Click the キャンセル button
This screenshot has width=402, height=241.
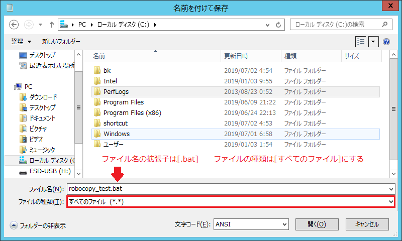coord(367,224)
